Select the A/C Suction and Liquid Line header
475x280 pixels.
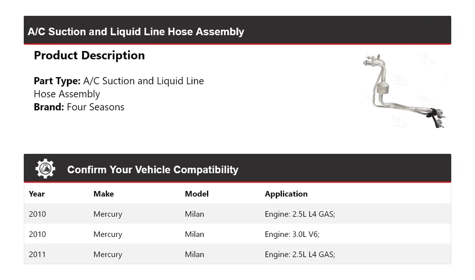pos(136,32)
